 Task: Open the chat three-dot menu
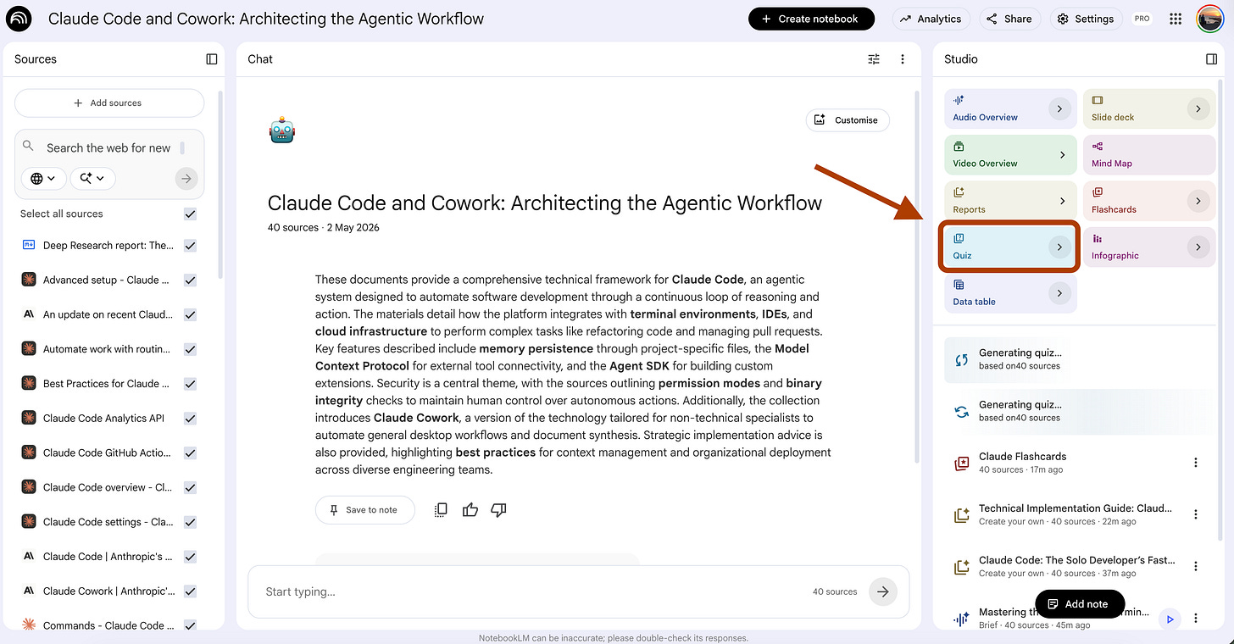pyautogui.click(x=903, y=59)
